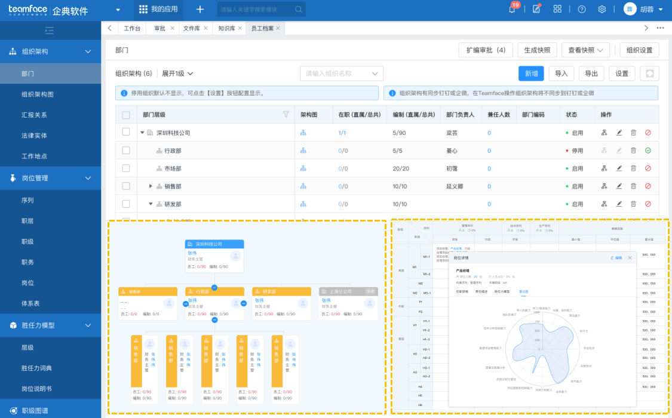
Task: Click edit pencil icon for 深圳科技公司 row
Action: (x=619, y=133)
